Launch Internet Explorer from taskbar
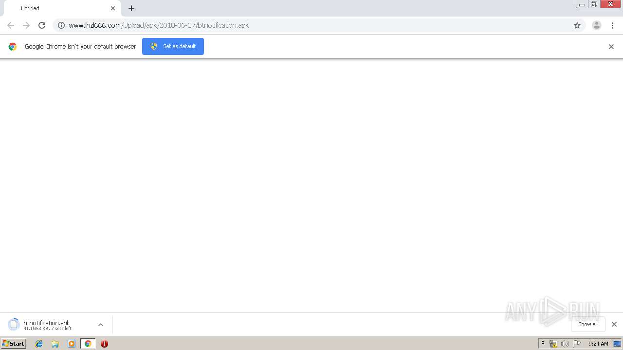Viewport: 623px width, 350px height. (39, 344)
